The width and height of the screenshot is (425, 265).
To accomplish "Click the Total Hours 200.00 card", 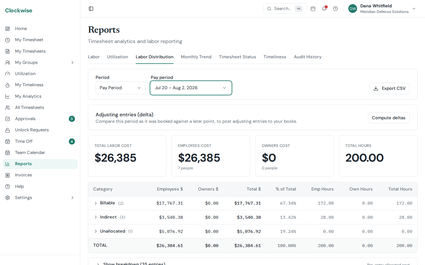I will [378, 156].
